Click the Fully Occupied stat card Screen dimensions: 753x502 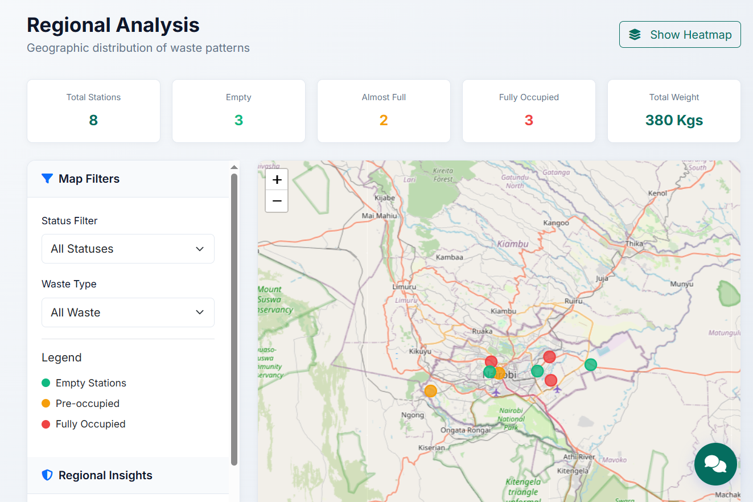coord(529,111)
